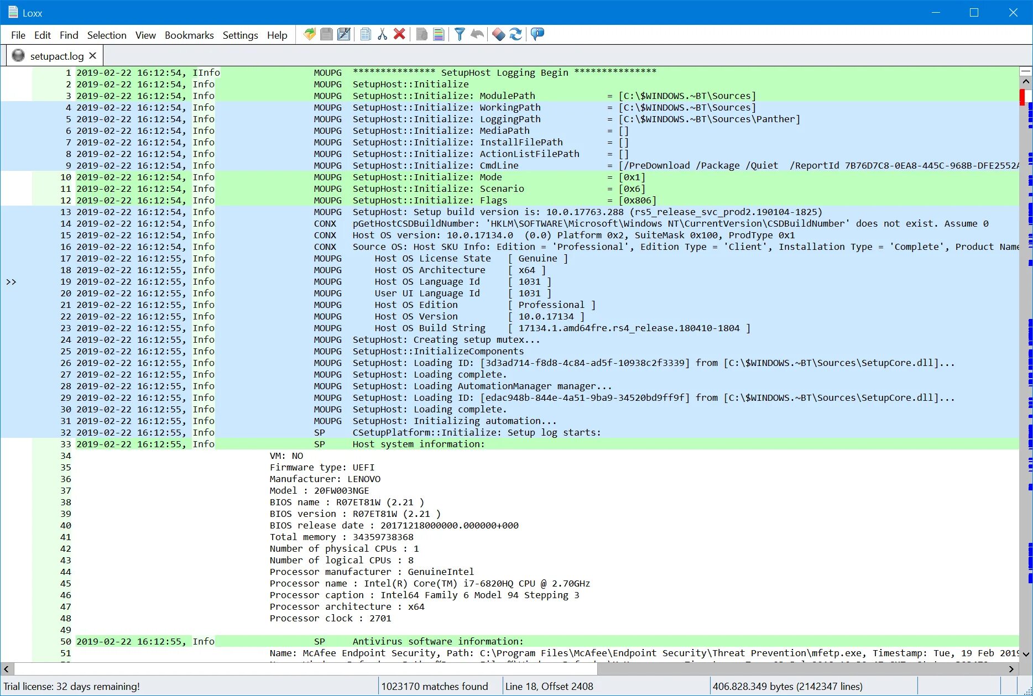The image size is (1033, 696).
Task: Click the horizontal scrollbar right arrow
Action: (1011, 669)
